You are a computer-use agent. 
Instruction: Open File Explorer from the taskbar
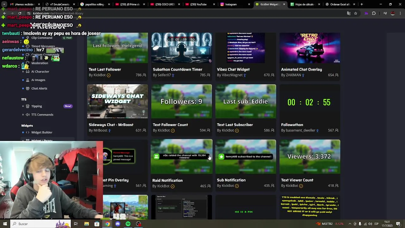tap(86, 224)
